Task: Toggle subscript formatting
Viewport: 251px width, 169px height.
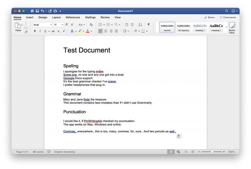Action: 59,31
